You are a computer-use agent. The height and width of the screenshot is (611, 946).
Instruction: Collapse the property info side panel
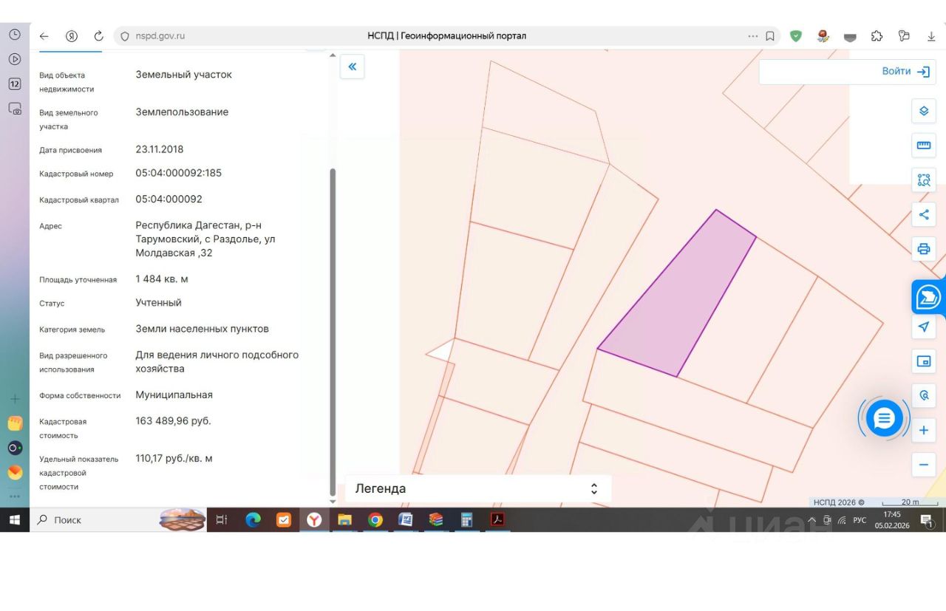(x=352, y=66)
